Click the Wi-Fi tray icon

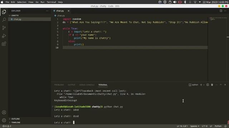point(195,2)
